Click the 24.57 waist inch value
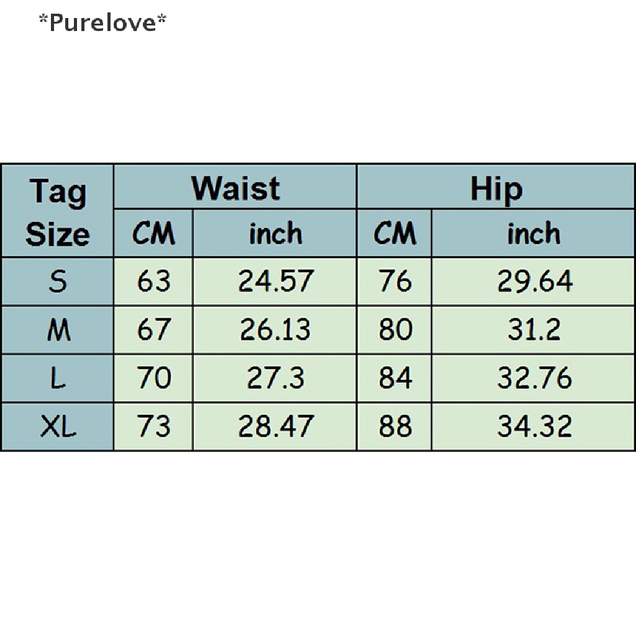Viewport: 636px width, 636px height. point(275,282)
